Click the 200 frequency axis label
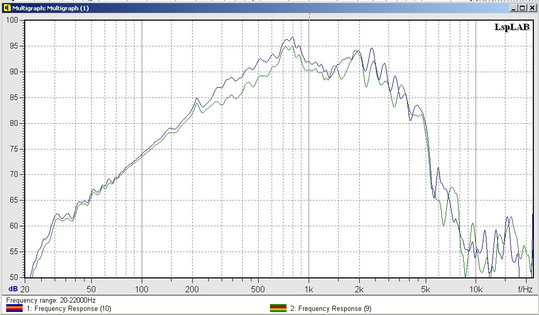 click(192, 289)
